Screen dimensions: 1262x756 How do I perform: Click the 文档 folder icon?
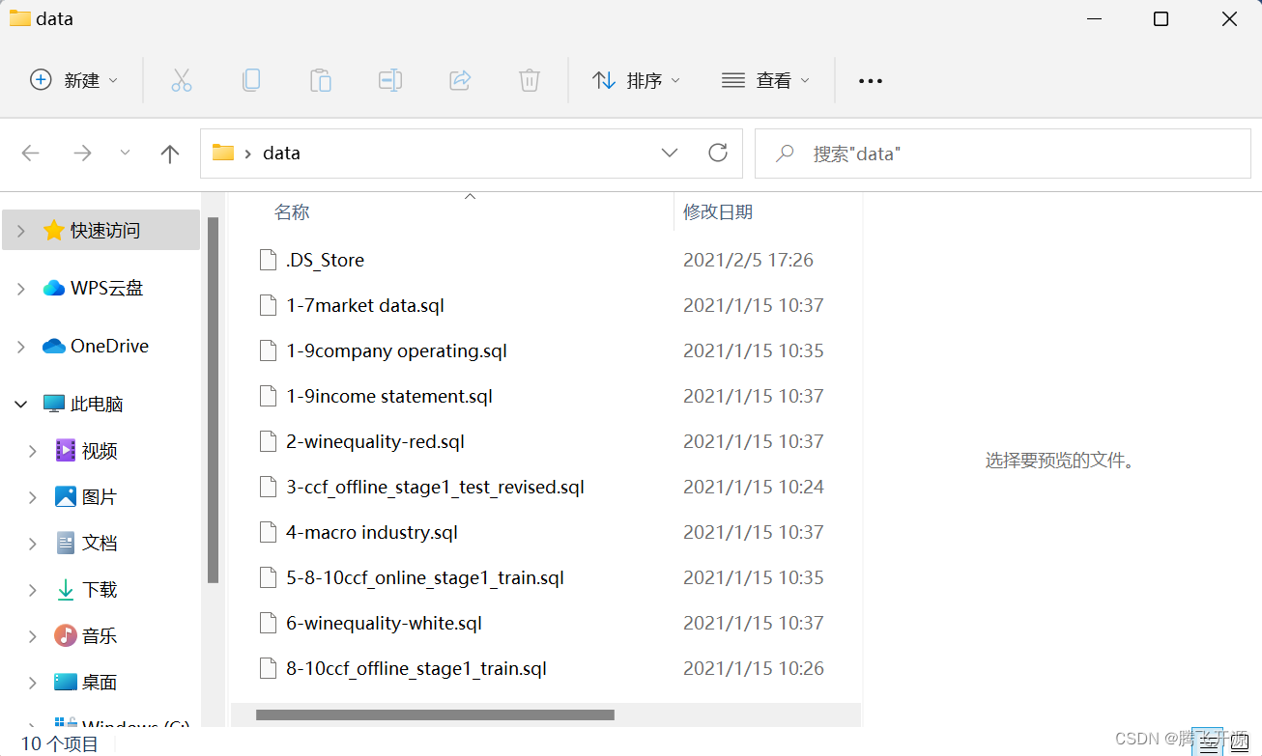[x=66, y=543]
